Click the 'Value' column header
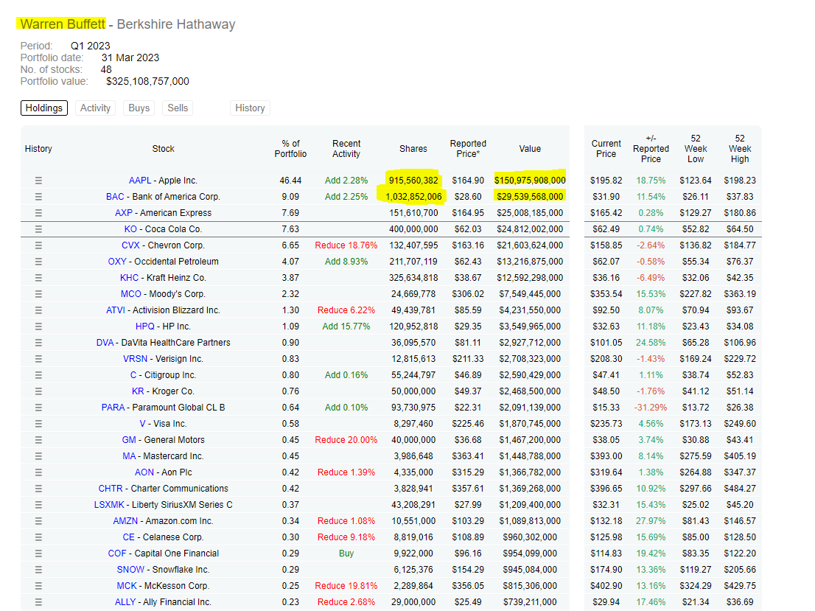The height and width of the screenshot is (611, 815). (x=530, y=149)
